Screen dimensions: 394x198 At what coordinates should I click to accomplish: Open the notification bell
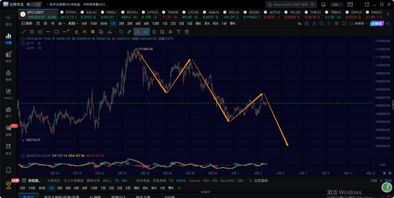(x=323, y=4)
